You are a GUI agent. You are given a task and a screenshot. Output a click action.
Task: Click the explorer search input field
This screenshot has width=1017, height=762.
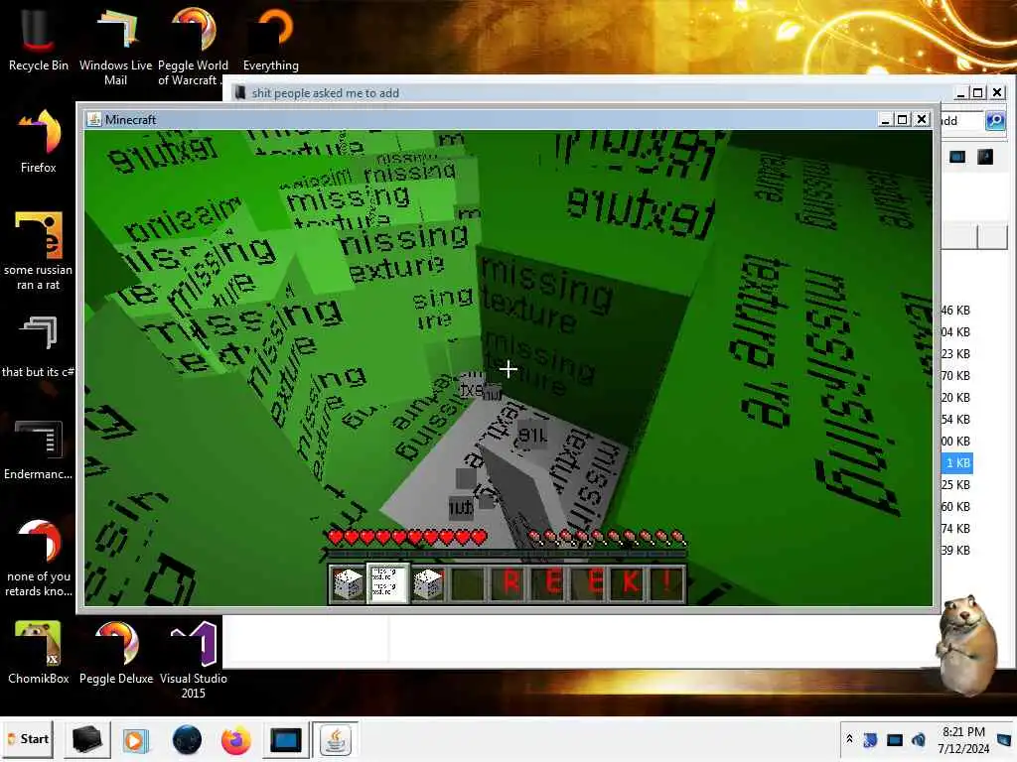coord(962,120)
